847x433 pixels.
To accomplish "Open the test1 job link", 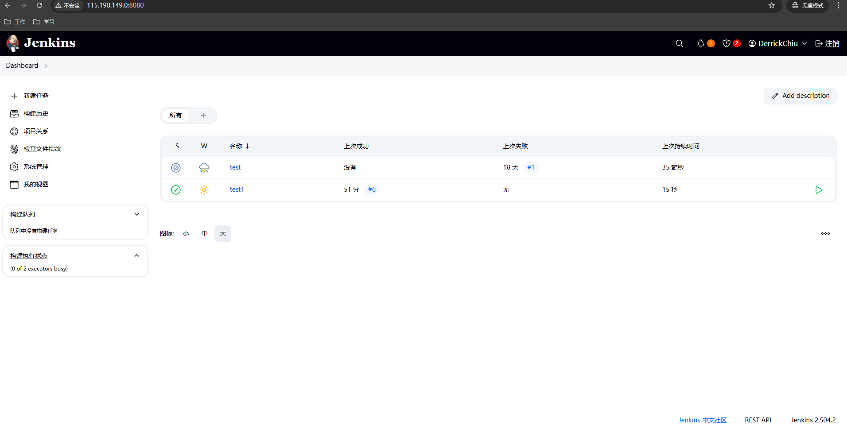I will (237, 189).
